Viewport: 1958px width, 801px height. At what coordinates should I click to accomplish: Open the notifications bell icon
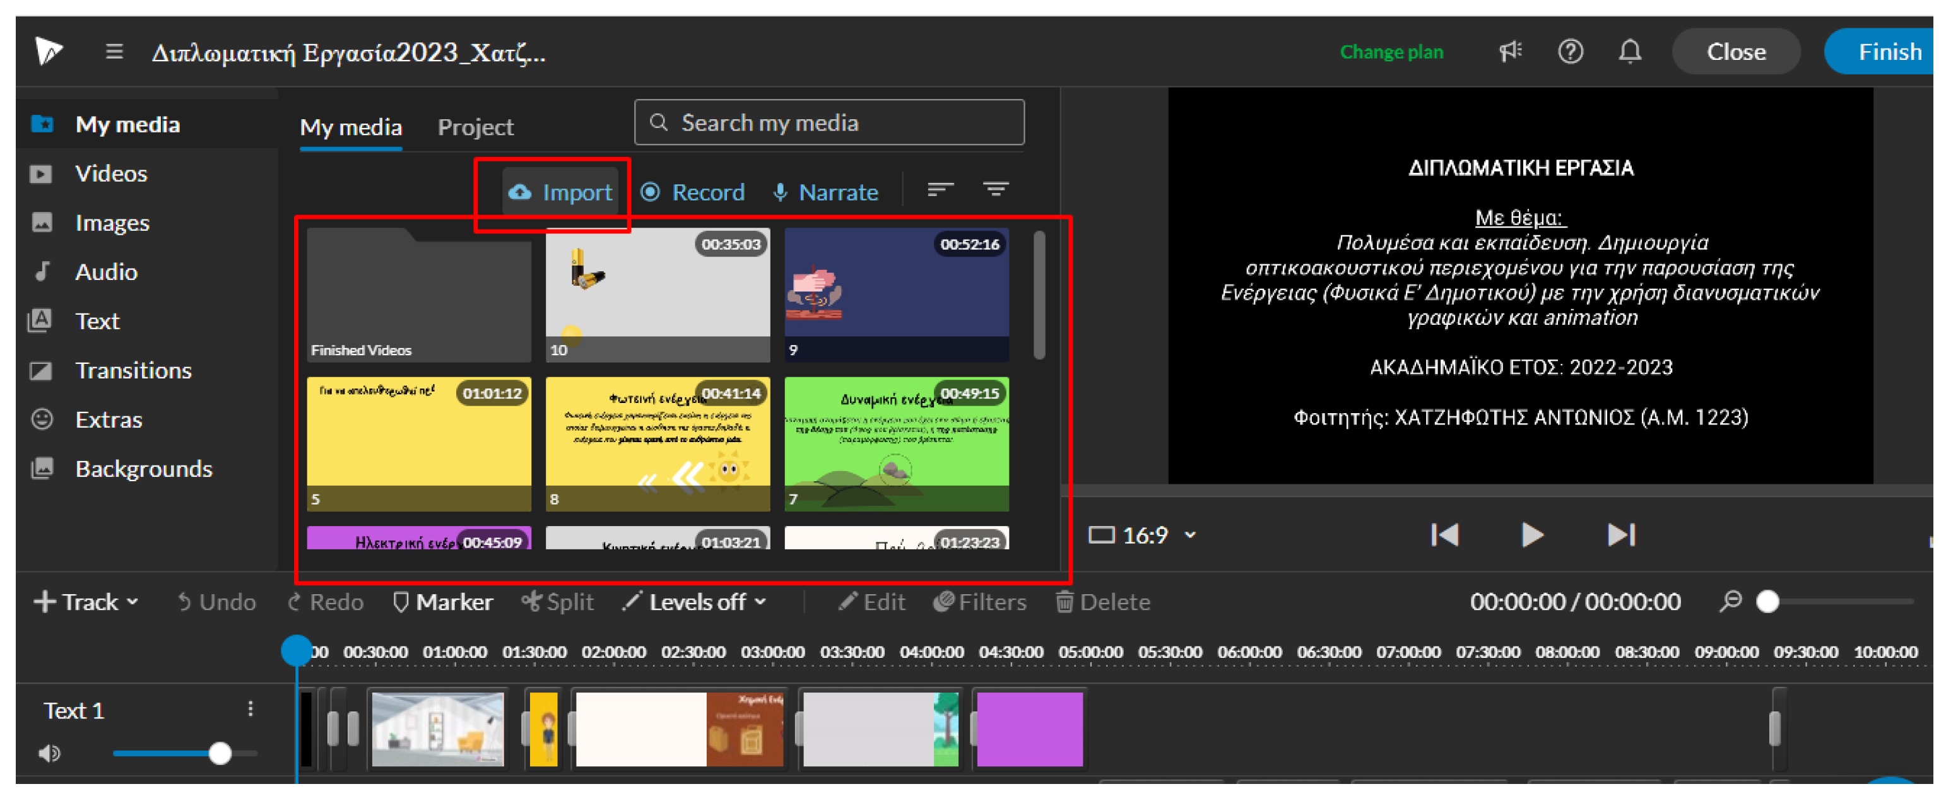tap(1630, 52)
